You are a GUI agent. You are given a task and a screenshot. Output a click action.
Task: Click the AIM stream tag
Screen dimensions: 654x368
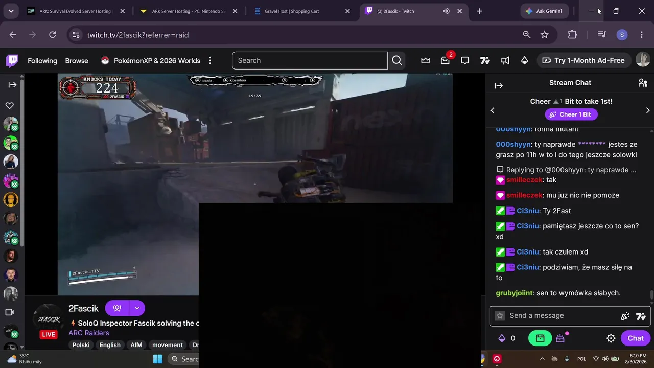[x=136, y=345]
